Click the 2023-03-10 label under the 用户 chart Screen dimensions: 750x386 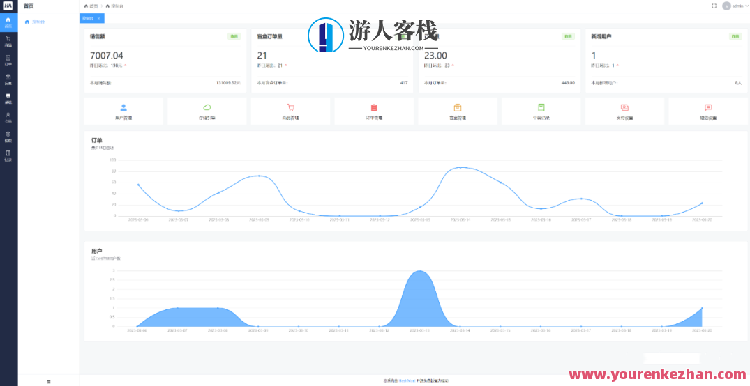299,330
